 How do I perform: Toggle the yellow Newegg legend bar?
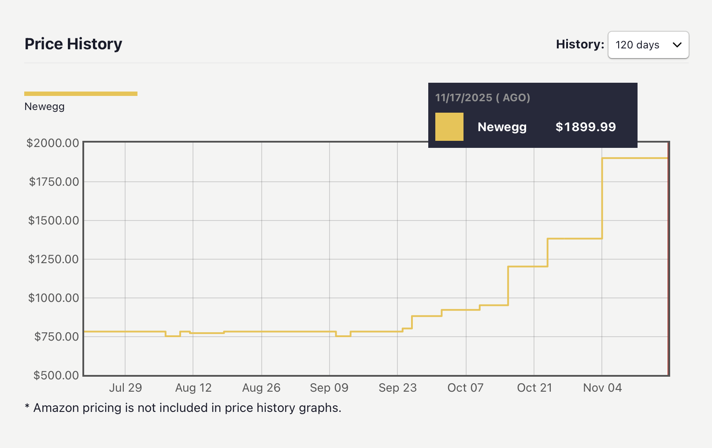click(81, 93)
